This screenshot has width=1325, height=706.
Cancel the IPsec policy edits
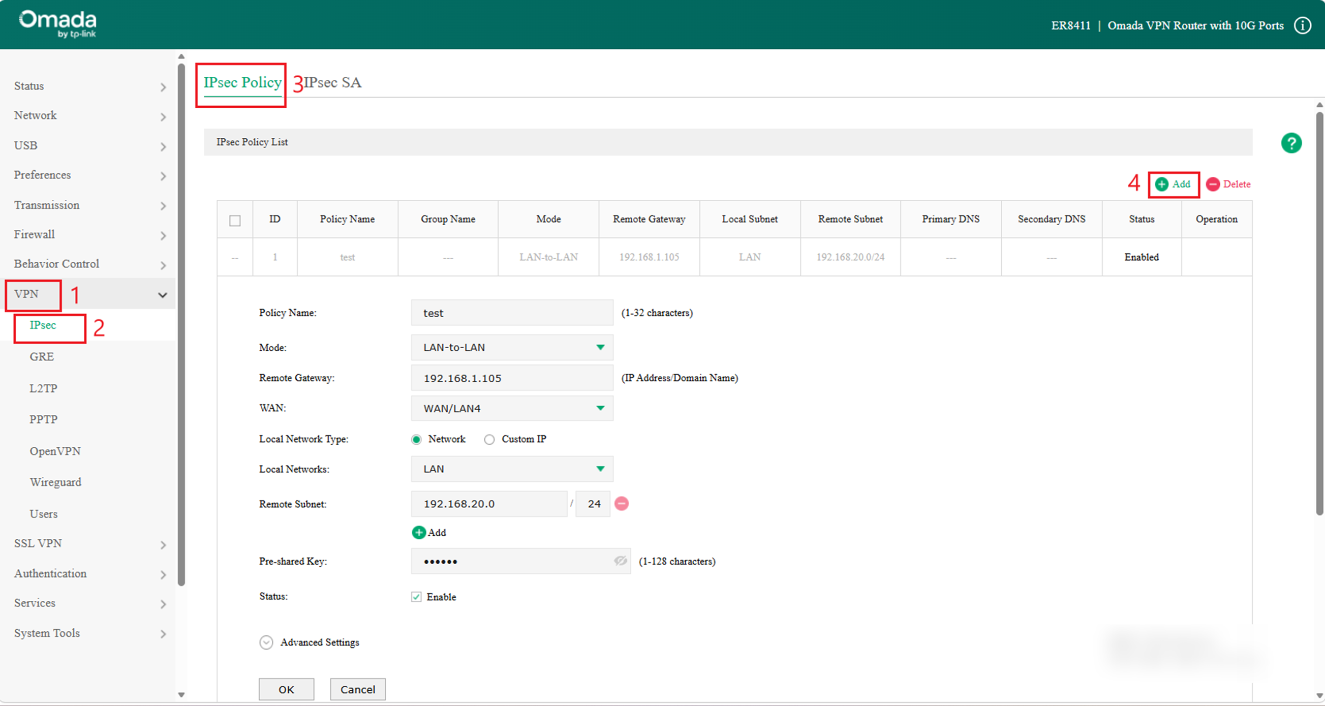click(x=357, y=689)
